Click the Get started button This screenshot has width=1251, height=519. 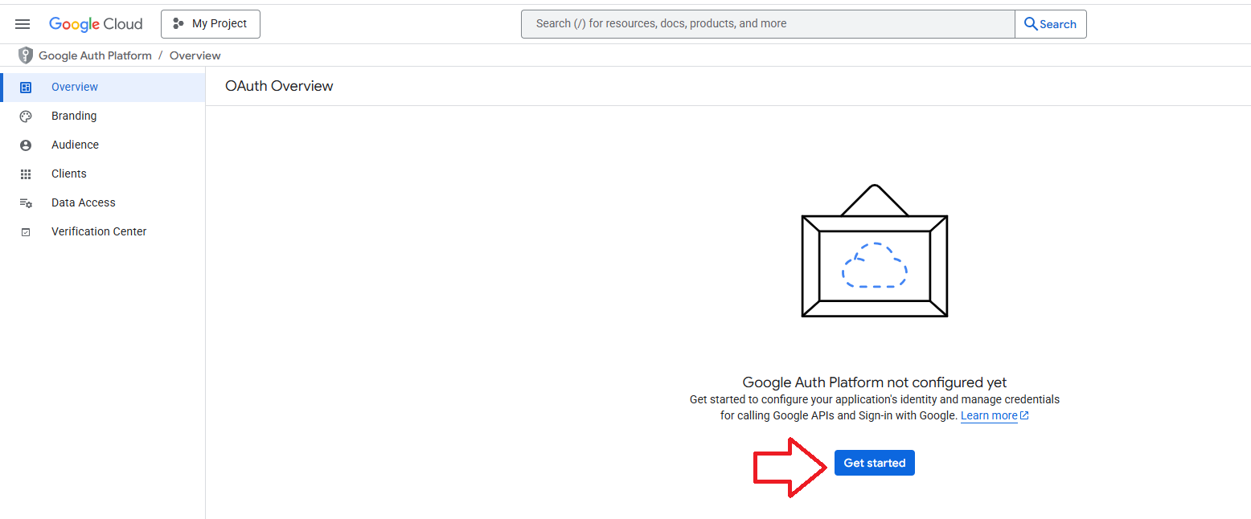(875, 463)
